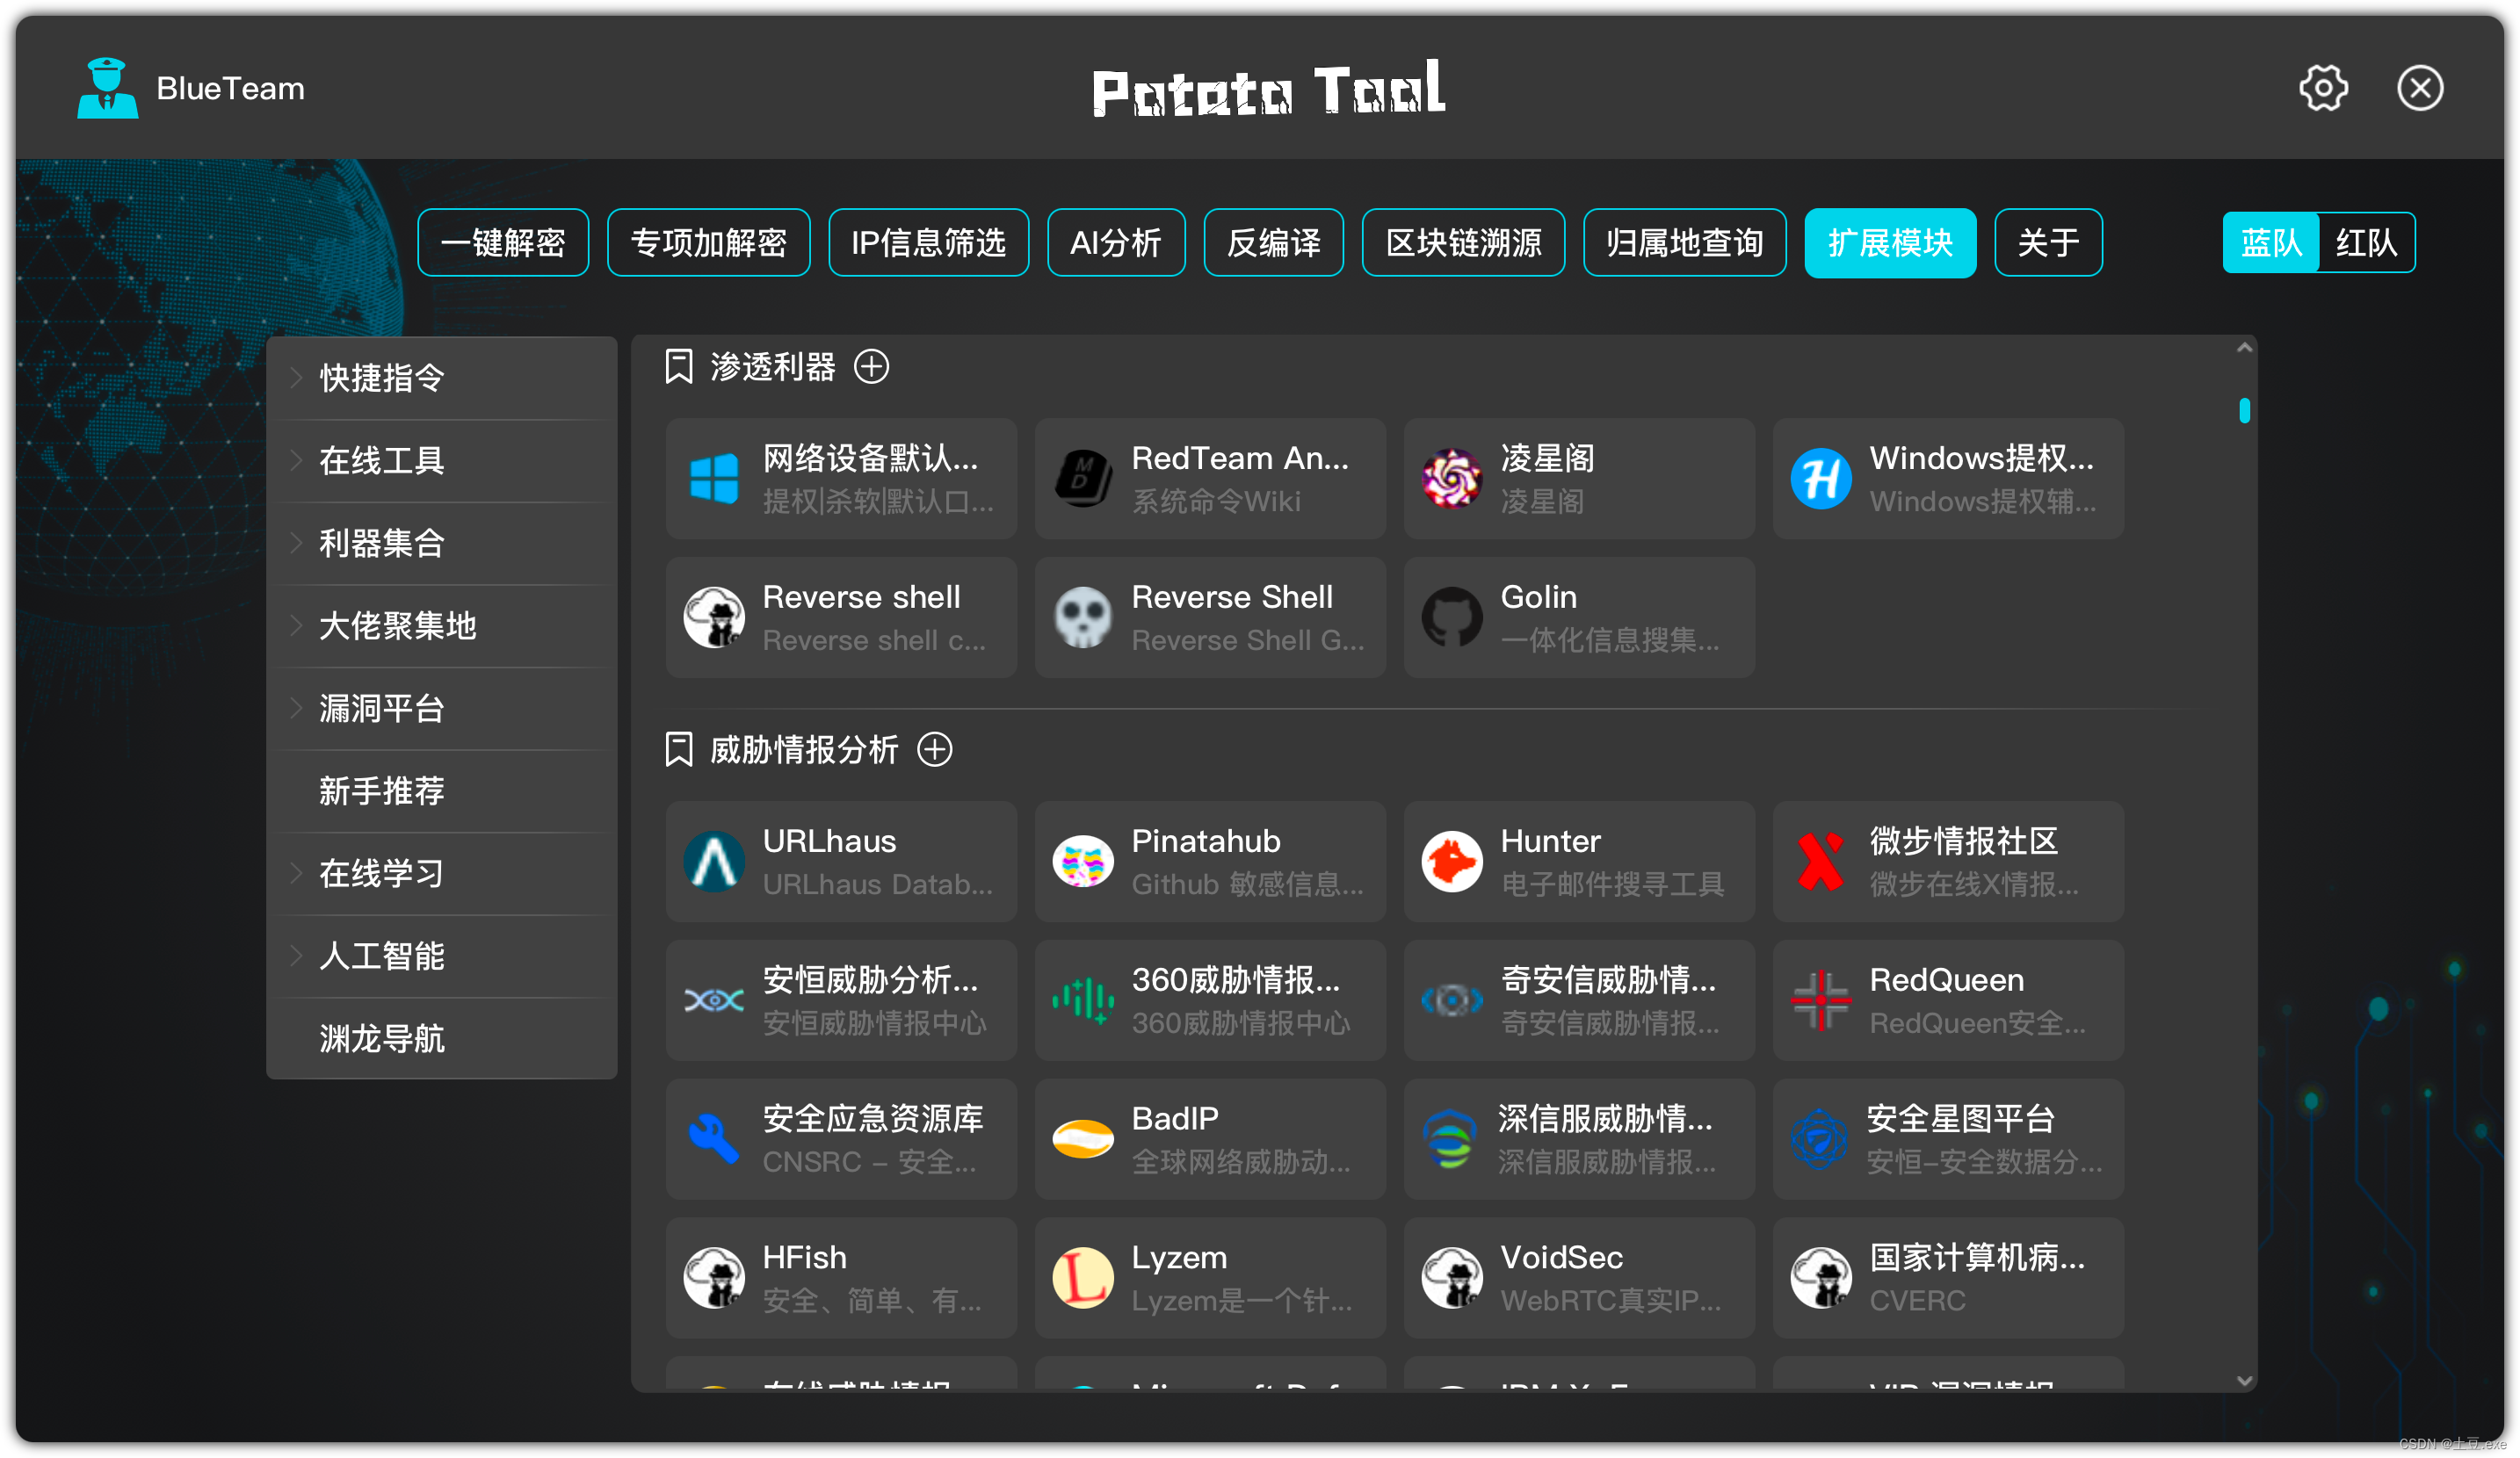Viewport: 2520px width, 1458px height.
Task: Click the Reverse Shell skull icon
Action: tap(1082, 617)
